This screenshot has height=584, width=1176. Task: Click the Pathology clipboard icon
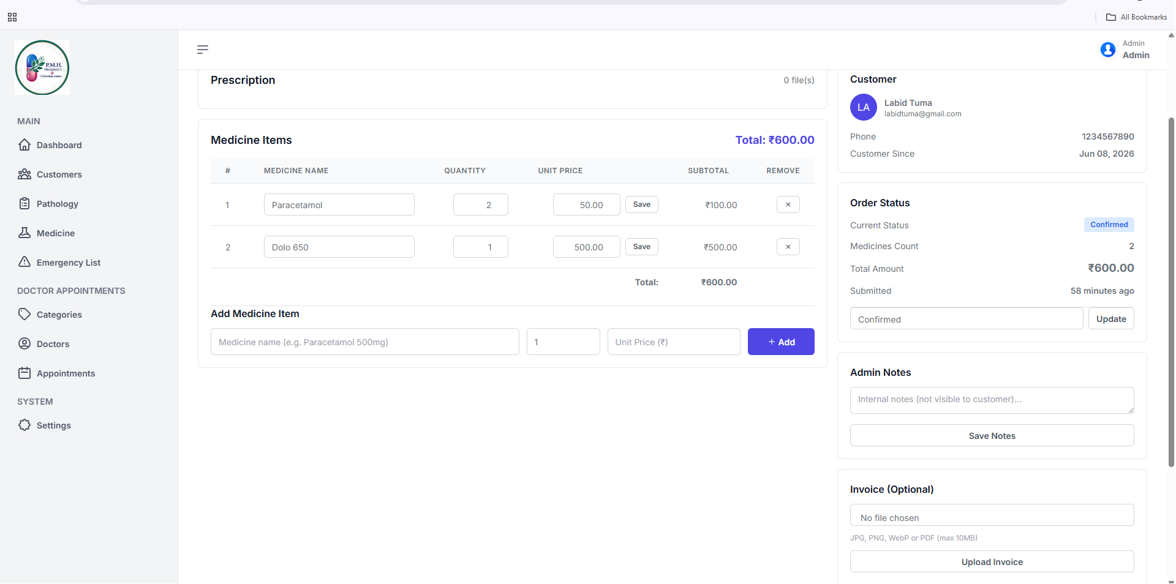pos(24,203)
